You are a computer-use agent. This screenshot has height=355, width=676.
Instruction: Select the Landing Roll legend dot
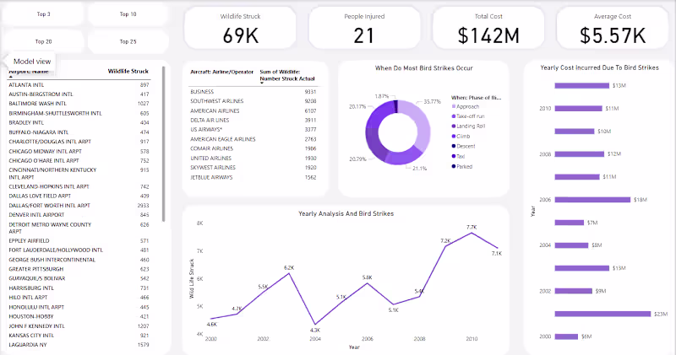[454, 126]
